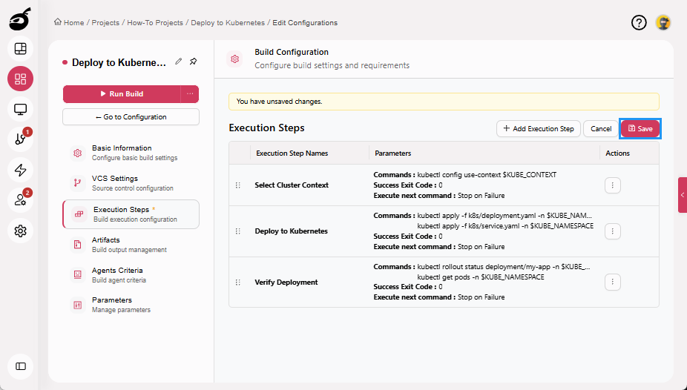Open actions menu for Deploy to Kubernetes step
The image size is (687, 390).
point(613,231)
